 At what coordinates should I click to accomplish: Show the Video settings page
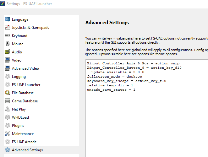41,60
